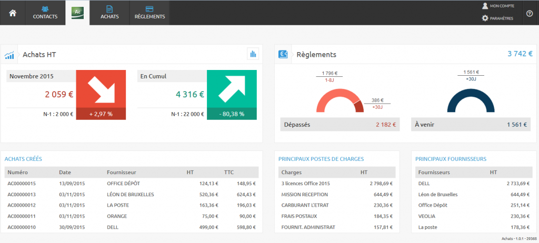Click the help question mark icon

(530, 13)
